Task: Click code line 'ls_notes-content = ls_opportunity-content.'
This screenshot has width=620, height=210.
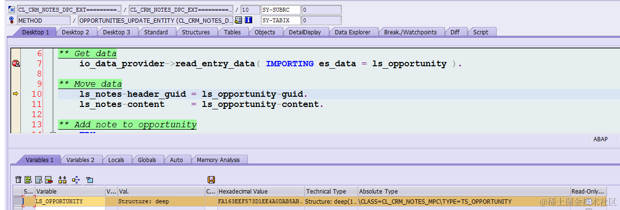Action: pos(201,104)
